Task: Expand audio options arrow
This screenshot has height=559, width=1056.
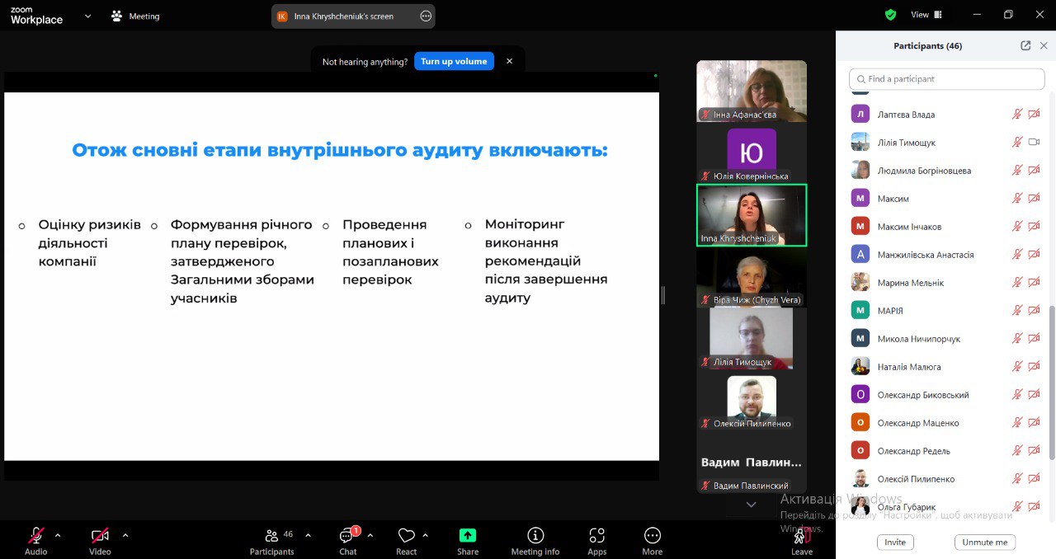Action: pyautogui.click(x=58, y=535)
